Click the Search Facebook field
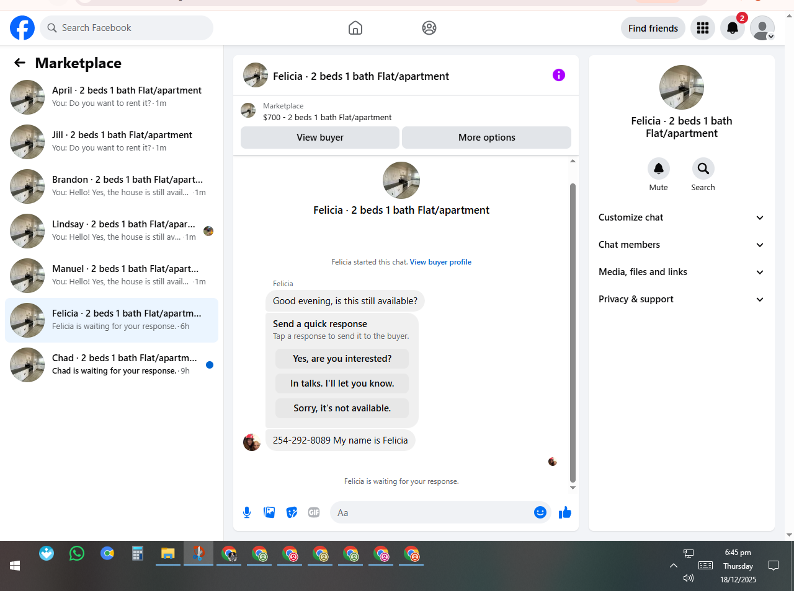This screenshot has height=591, width=794. 127,28
